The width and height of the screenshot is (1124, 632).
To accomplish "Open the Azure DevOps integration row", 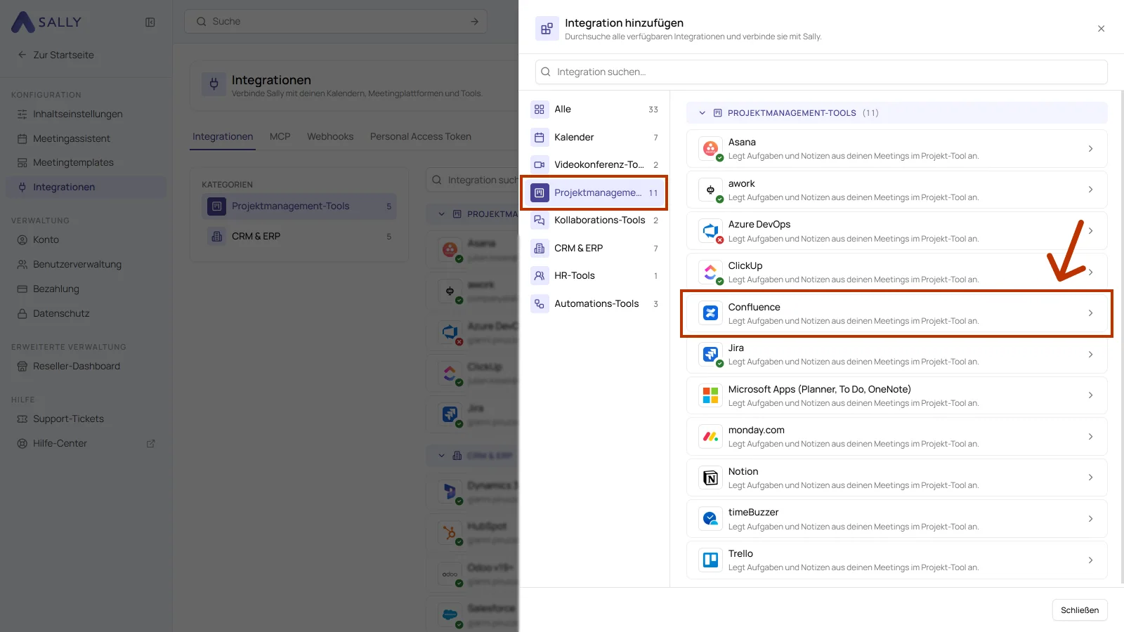I will (x=897, y=230).
